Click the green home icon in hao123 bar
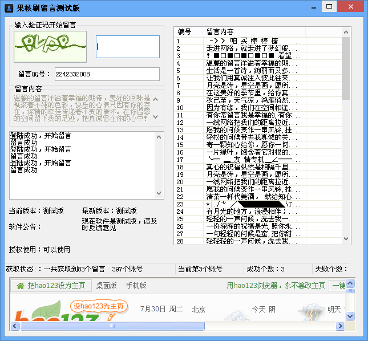Image resolution: width=368 pixels, height=341 pixels. 21,286
